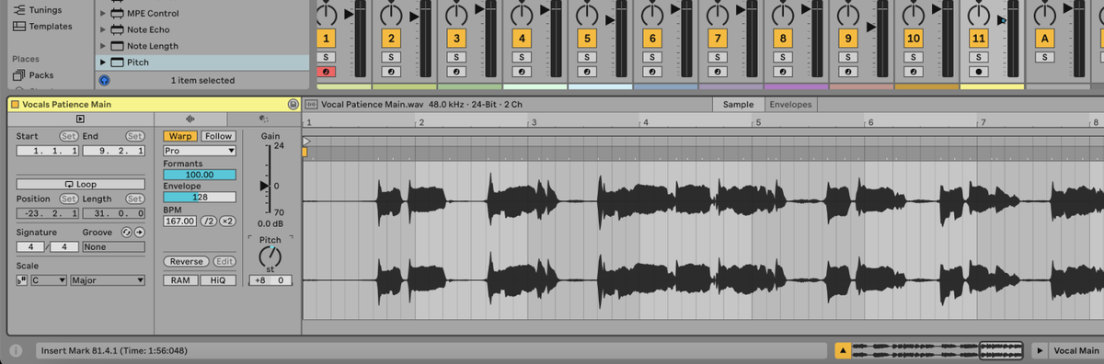Open the audio waveform properties tab
Viewport: 1104px width, 364px height.
tap(190, 119)
